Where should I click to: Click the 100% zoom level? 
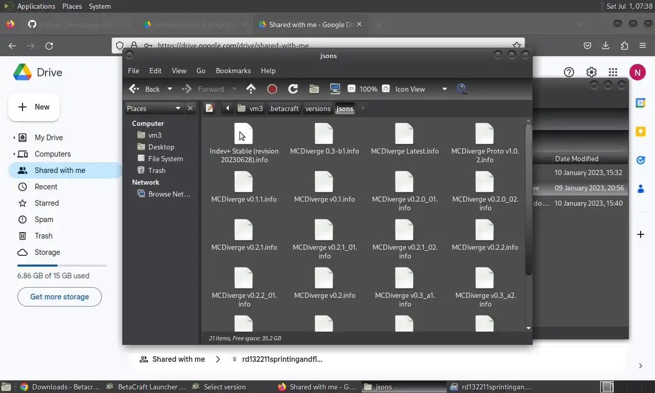(x=368, y=89)
